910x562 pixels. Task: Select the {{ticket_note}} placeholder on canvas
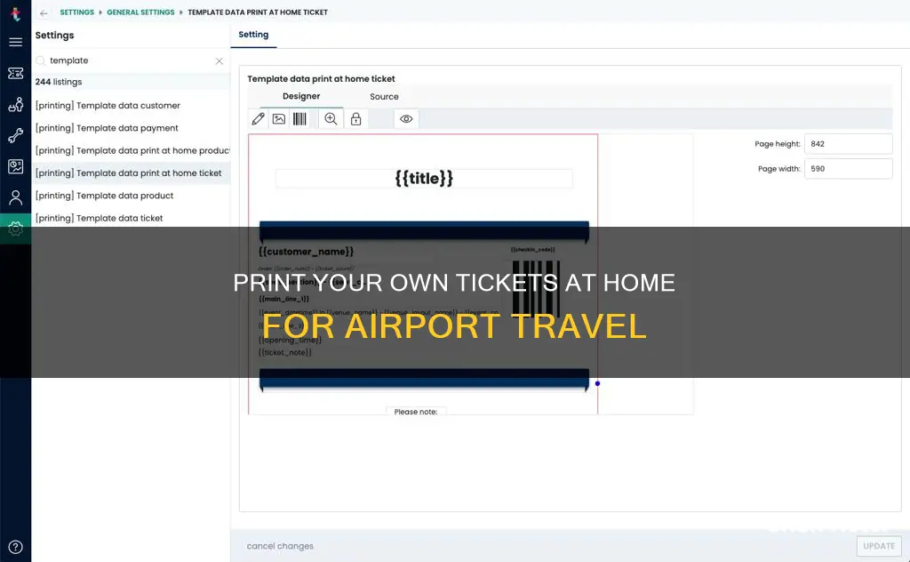tap(285, 352)
